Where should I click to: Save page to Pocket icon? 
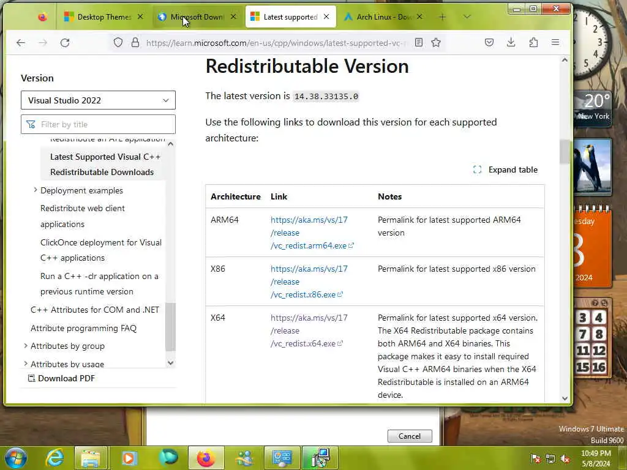489,42
